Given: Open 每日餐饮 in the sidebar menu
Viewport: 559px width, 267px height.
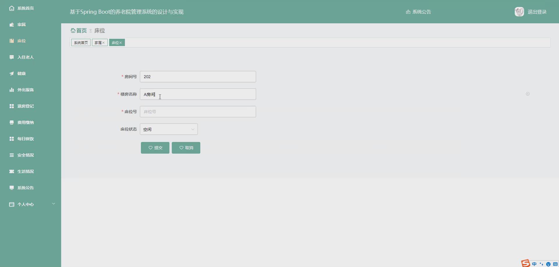Looking at the screenshot, I should point(26,139).
